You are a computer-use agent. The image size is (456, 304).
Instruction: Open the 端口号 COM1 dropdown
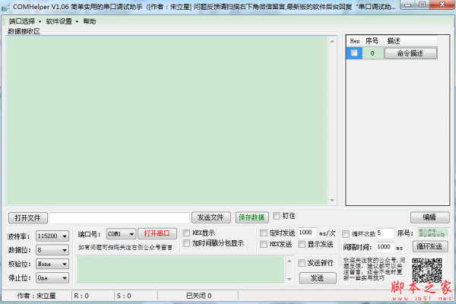point(121,234)
